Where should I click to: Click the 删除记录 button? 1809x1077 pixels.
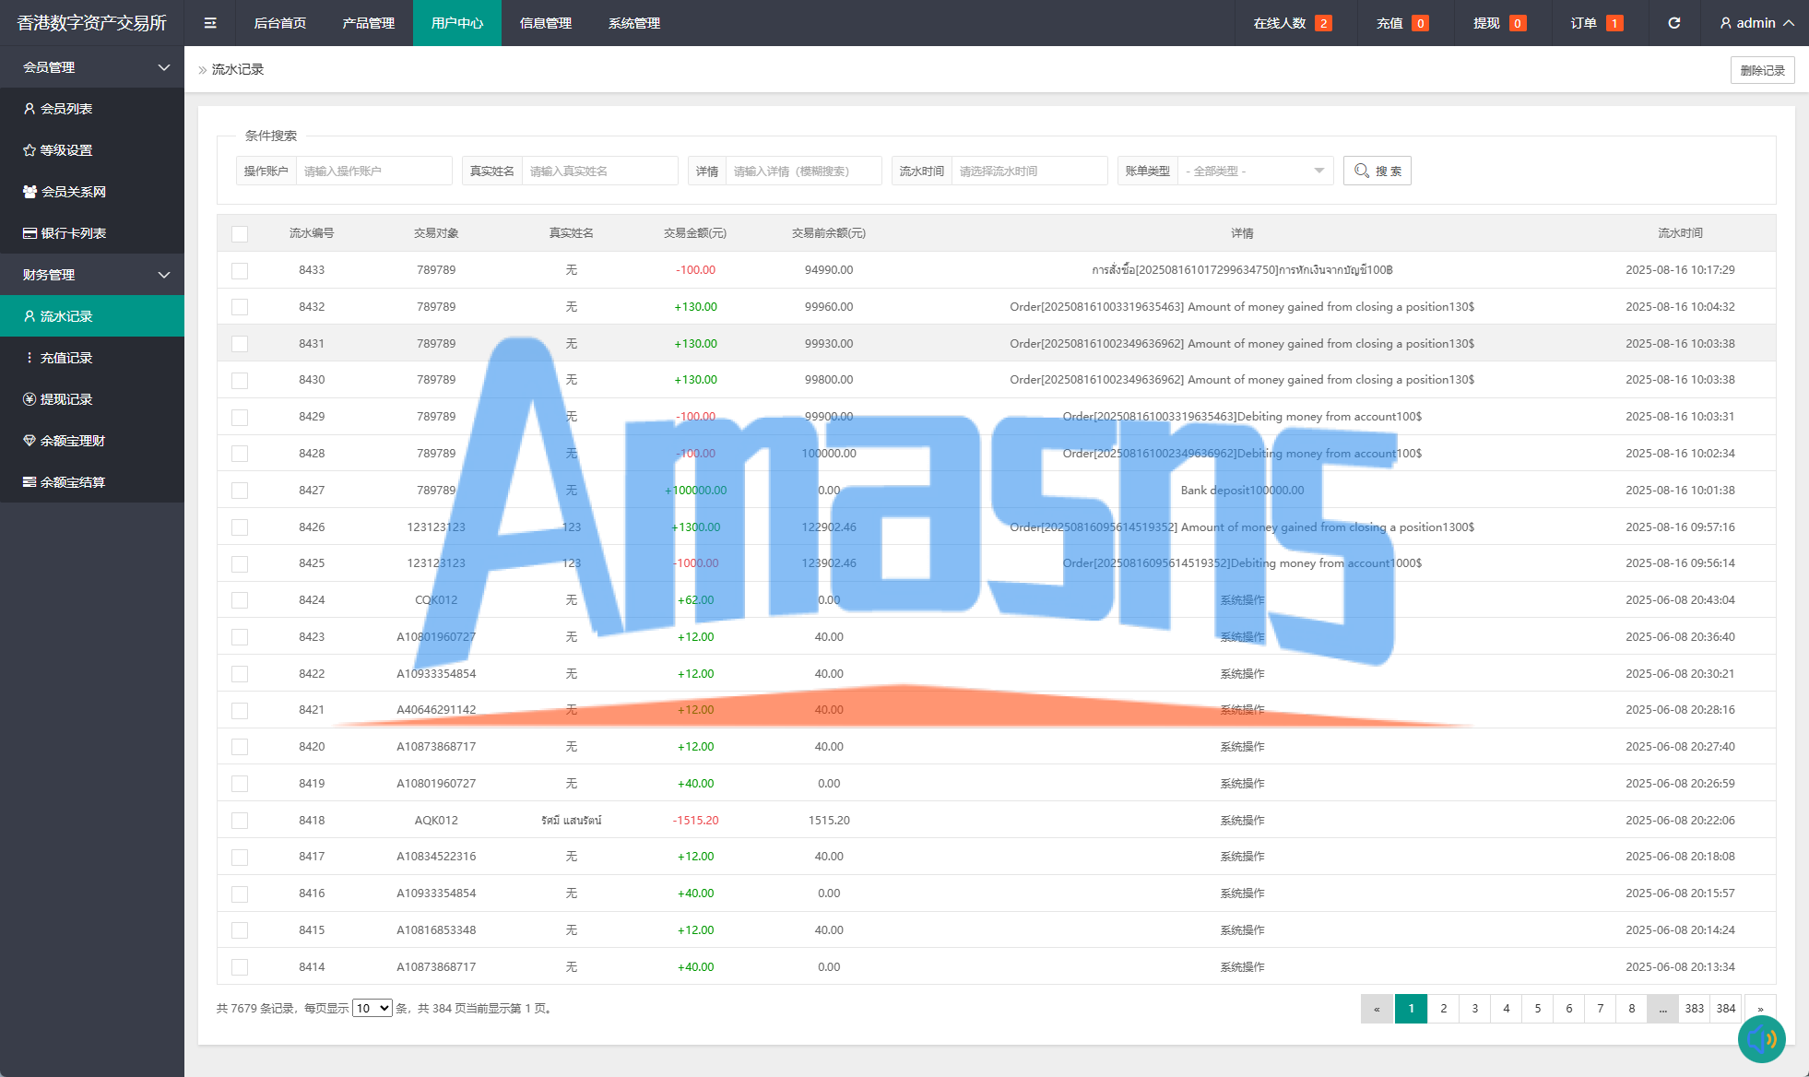(x=1761, y=70)
